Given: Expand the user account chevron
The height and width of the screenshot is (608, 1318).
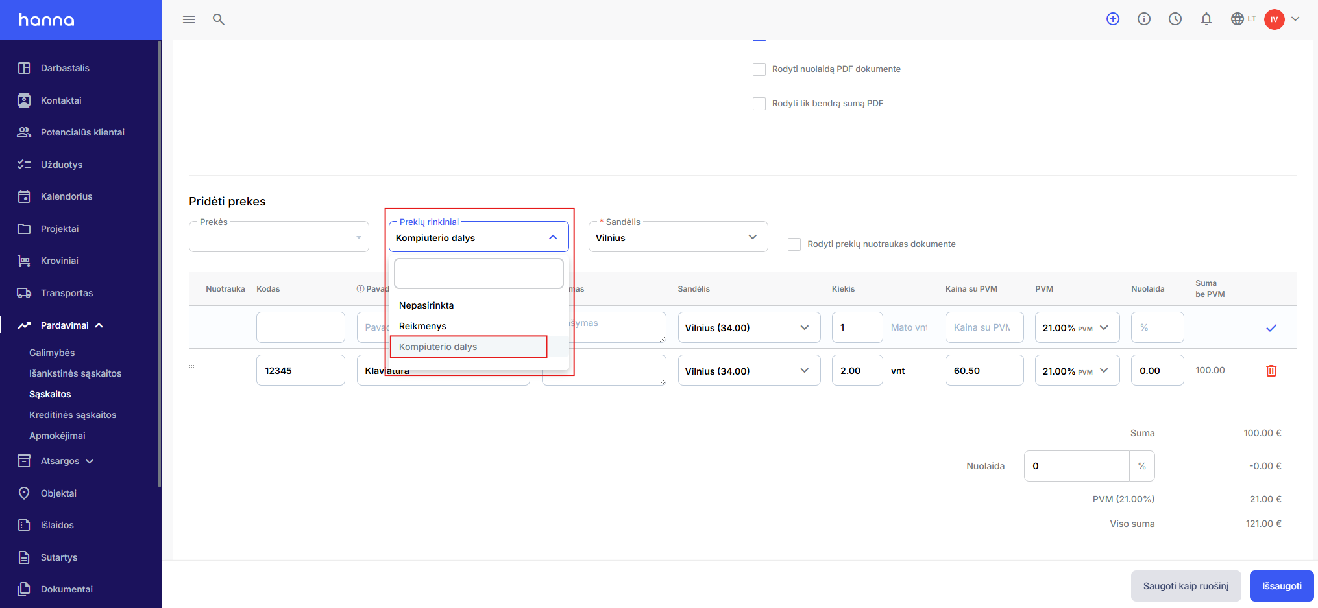Looking at the screenshot, I should (x=1295, y=19).
